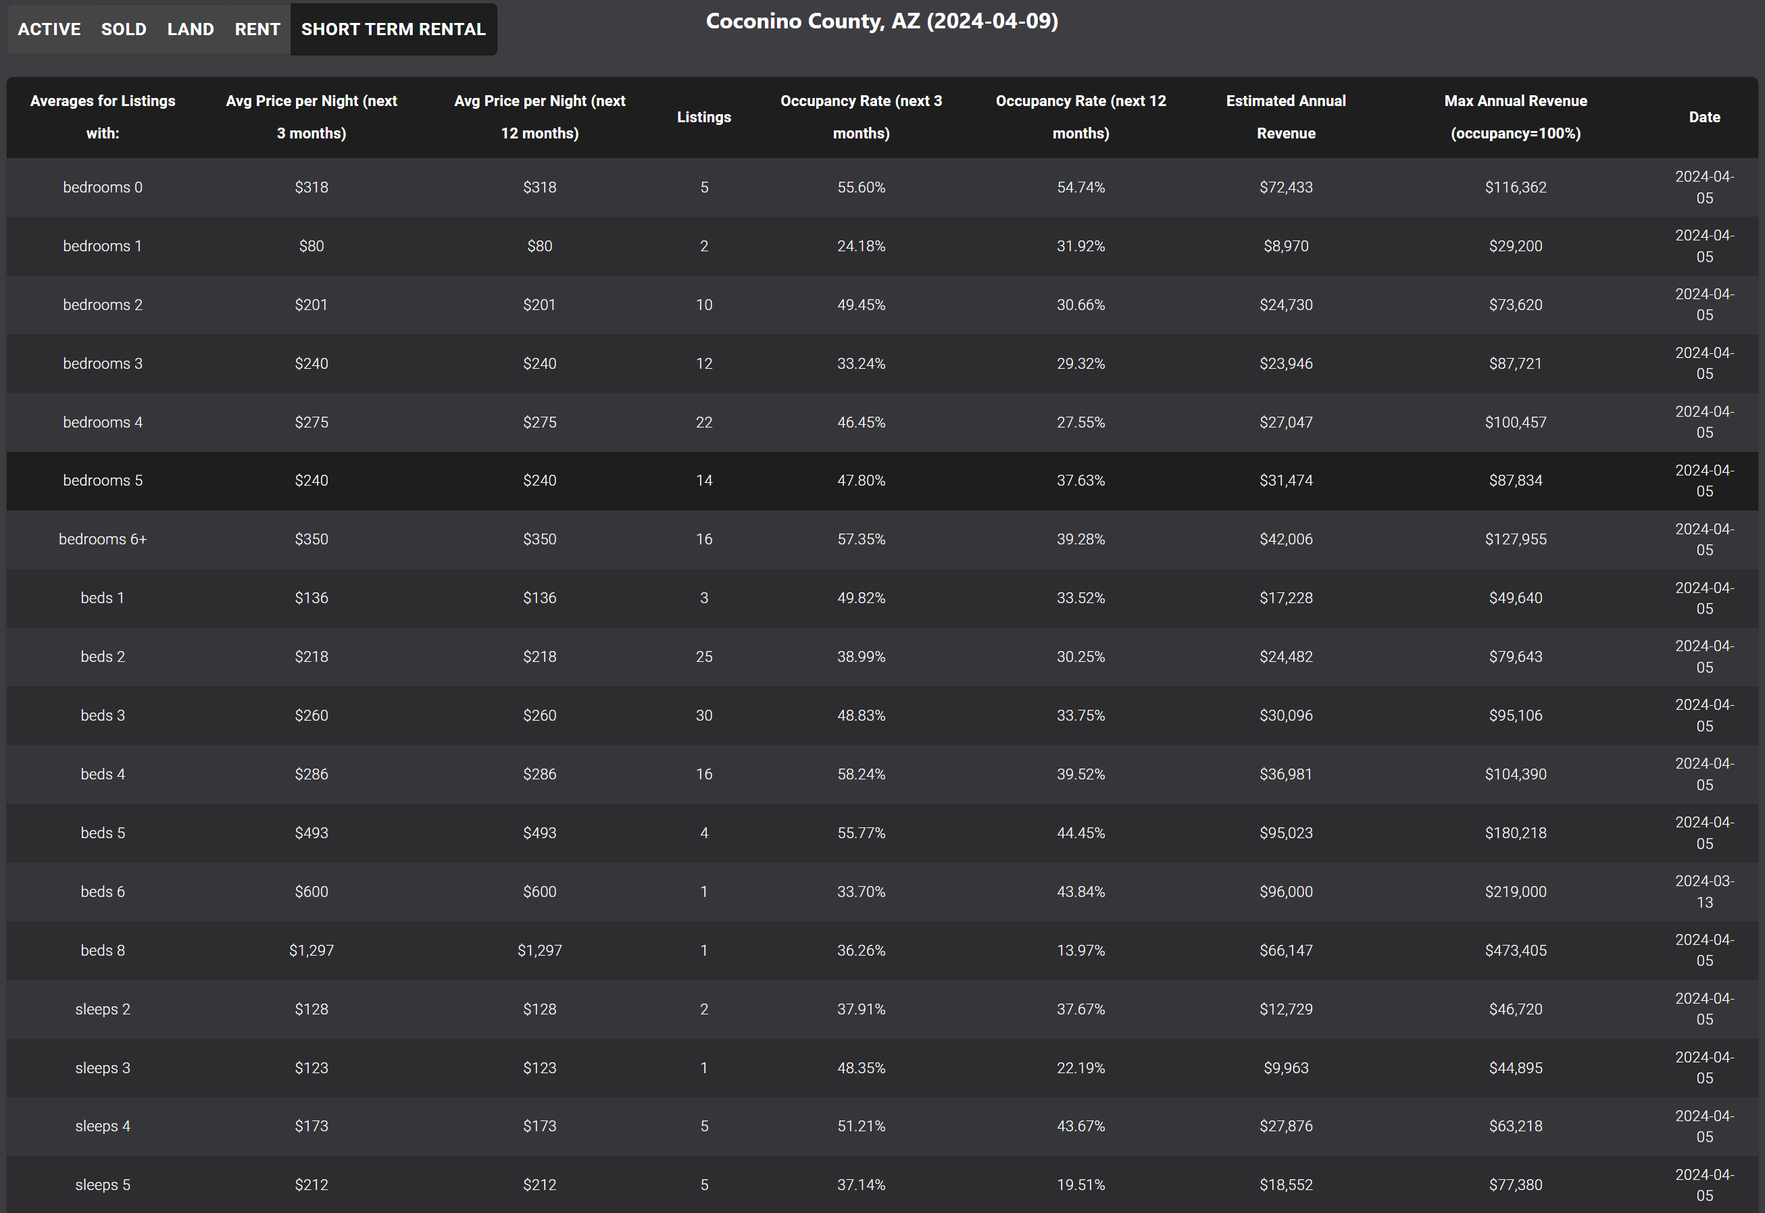Click the 24.18% occupancy cell

click(861, 247)
